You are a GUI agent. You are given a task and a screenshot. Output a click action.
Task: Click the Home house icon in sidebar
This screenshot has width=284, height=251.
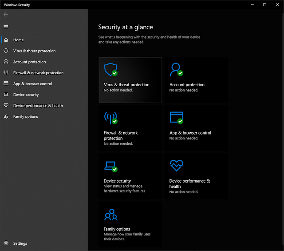(6, 40)
